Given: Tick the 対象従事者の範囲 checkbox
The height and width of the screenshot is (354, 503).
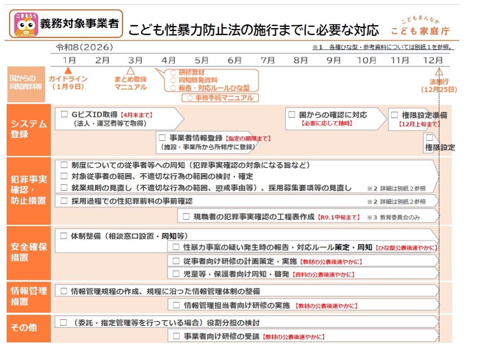Looking at the screenshot, I should point(64,176).
